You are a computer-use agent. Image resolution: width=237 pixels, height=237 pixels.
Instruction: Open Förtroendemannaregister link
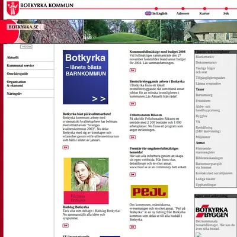206,150
